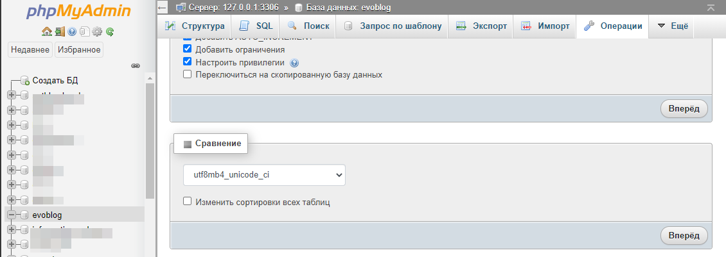Viewport: 726px width, 257px height.
Task: Select evoblog in the database tree
Action: pos(48,215)
